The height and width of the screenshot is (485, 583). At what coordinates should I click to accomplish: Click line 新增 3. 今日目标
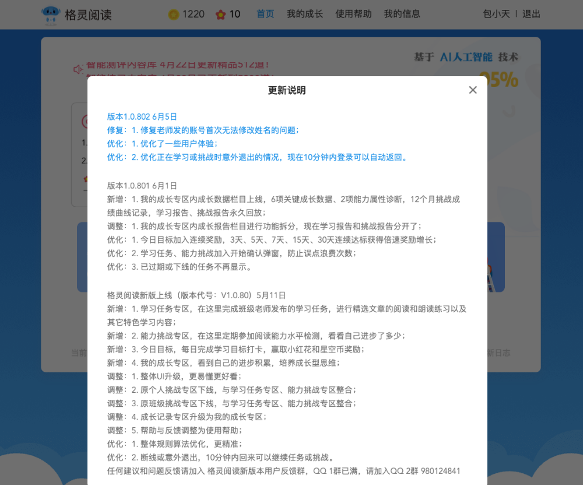(x=236, y=350)
